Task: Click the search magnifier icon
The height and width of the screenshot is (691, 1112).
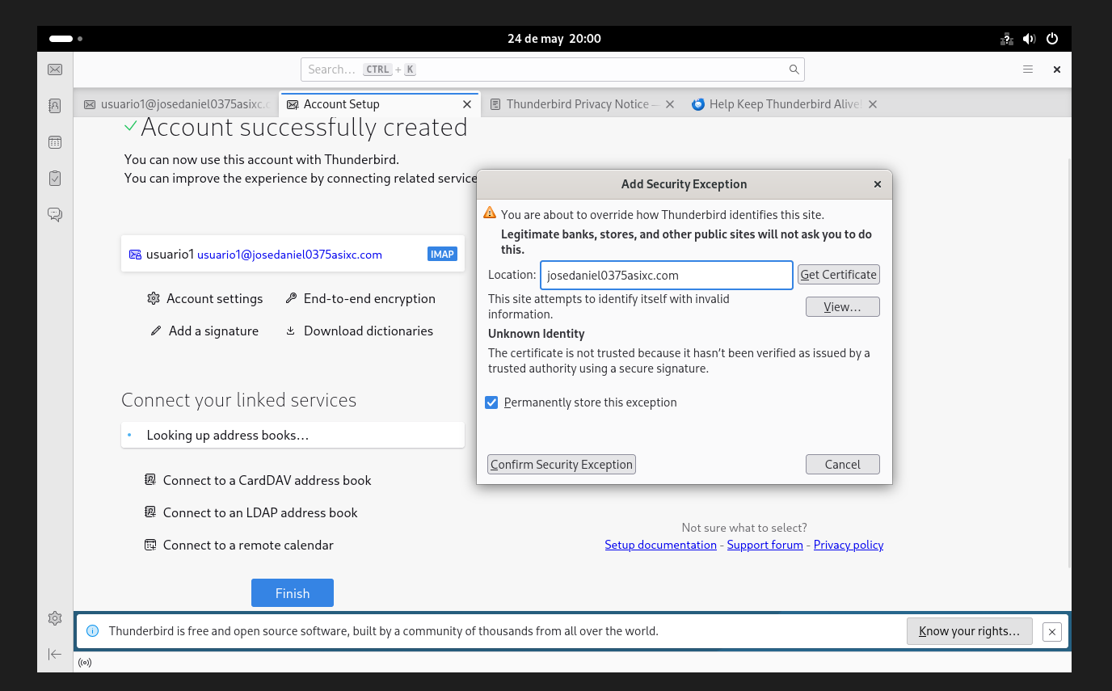Action: pos(794,70)
